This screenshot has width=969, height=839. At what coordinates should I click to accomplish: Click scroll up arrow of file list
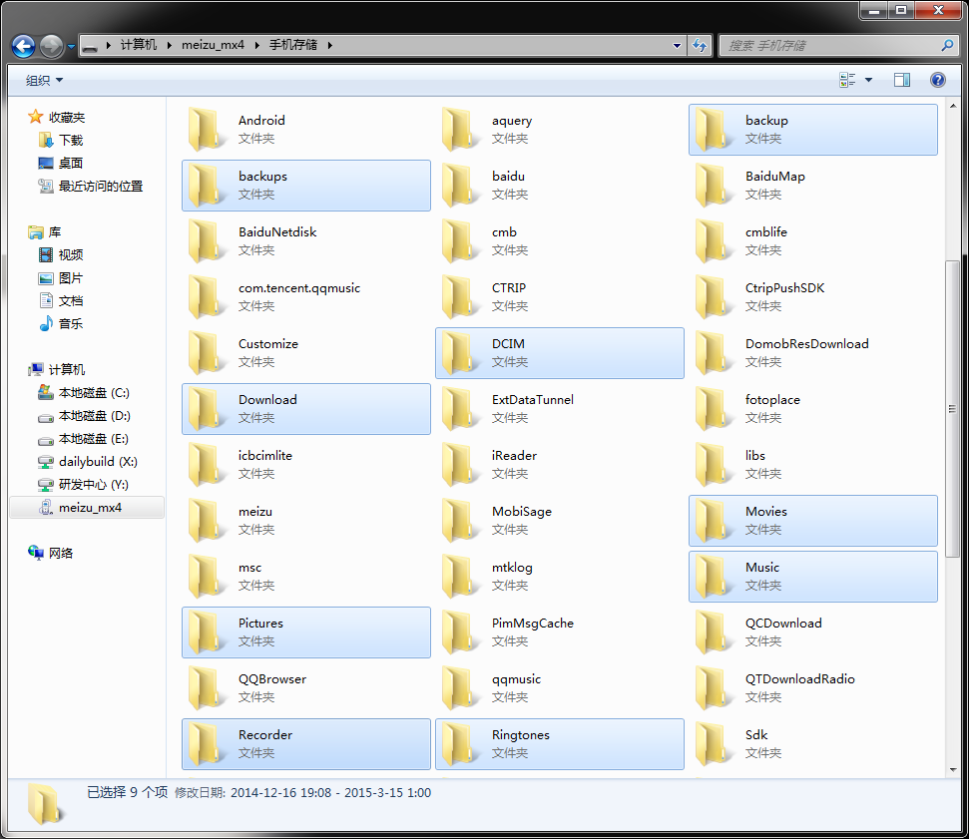point(952,107)
